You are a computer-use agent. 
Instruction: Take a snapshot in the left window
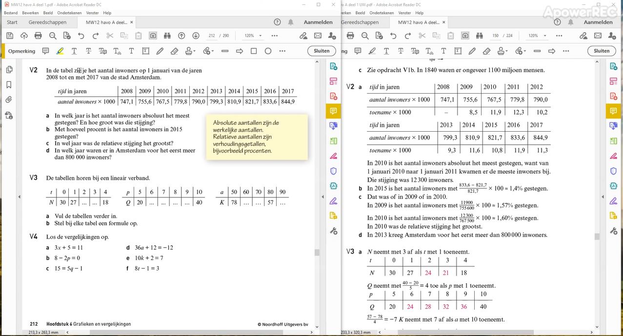click(x=153, y=36)
